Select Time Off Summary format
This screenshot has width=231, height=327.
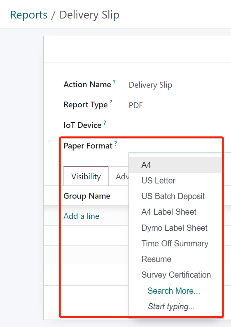click(x=175, y=244)
